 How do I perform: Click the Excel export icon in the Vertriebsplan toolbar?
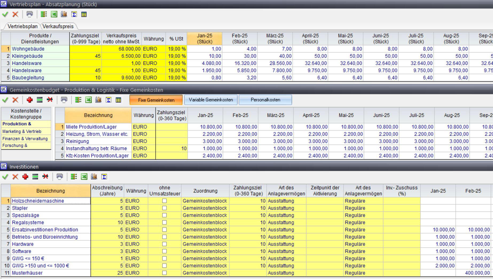click(x=54, y=14)
